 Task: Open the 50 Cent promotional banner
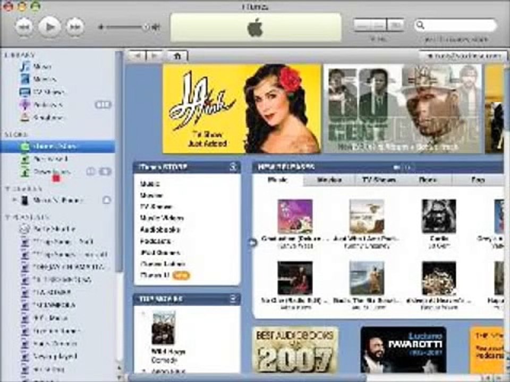[403, 108]
